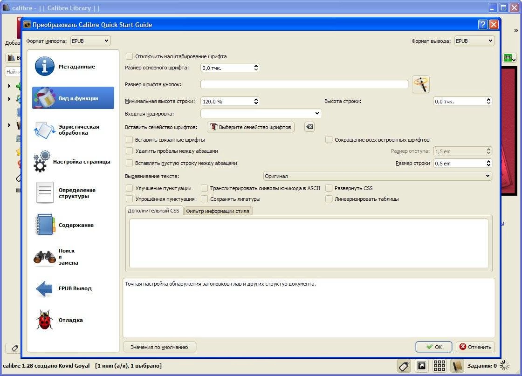
Task: Close the conversion dialog
Action: 494,24
